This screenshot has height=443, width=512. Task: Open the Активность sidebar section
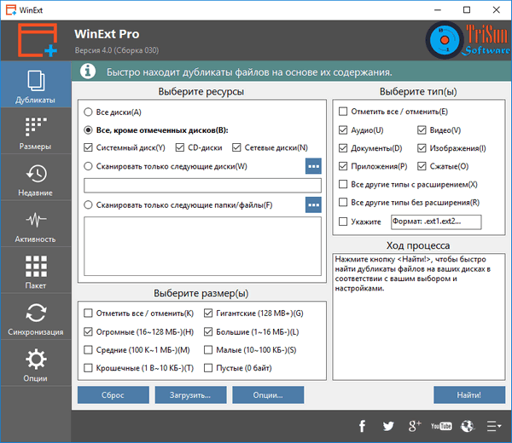point(36,224)
